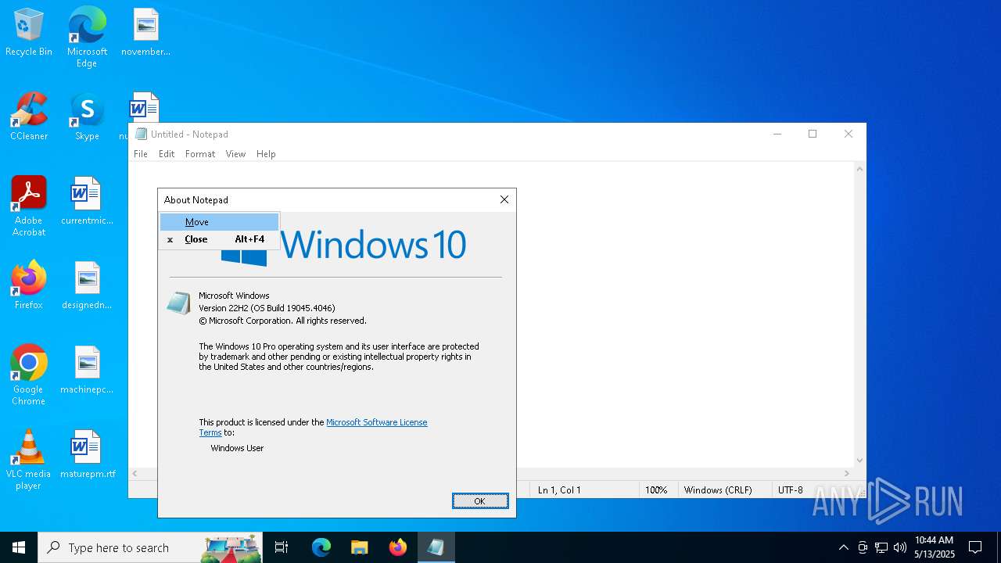Select the machinepc image file icon
1001x563 pixels.
coord(87,371)
